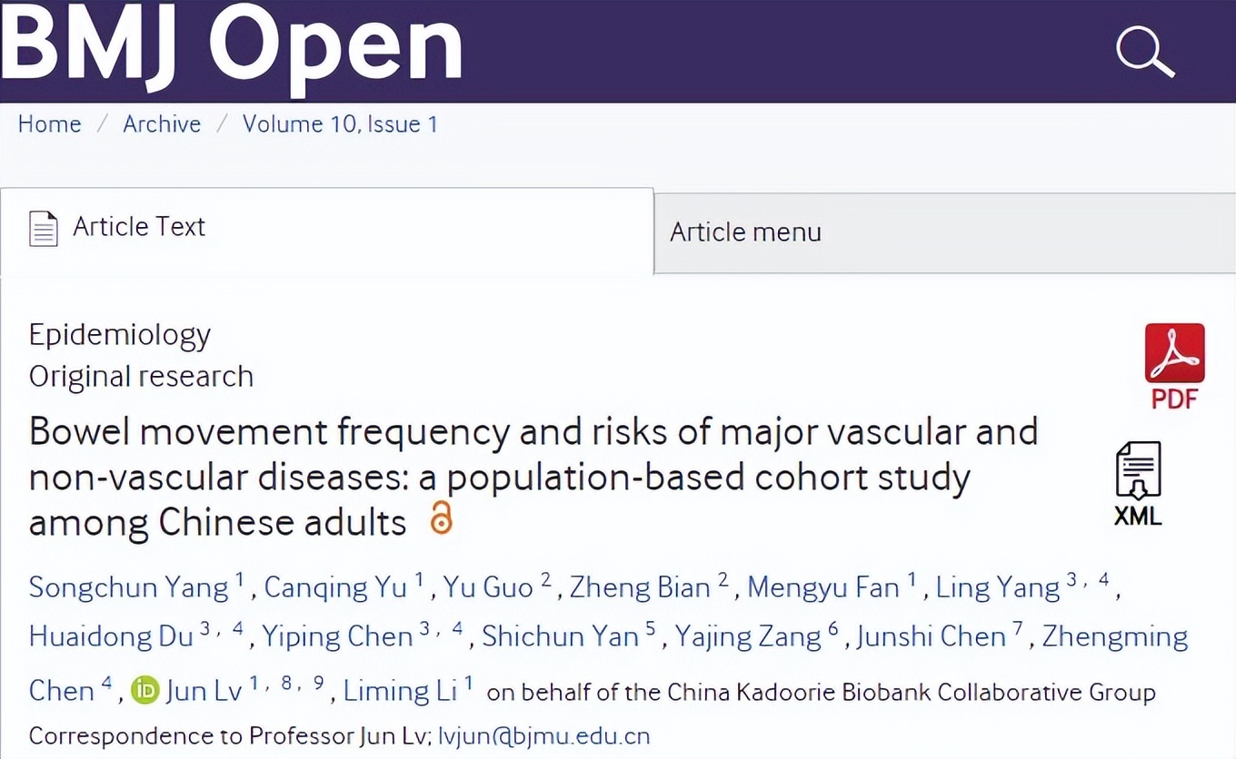The image size is (1236, 759).
Task: Select author Canqing Yu
Action: [x=335, y=587]
